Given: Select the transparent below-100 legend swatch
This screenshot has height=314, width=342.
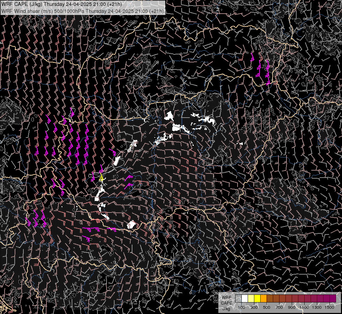Looking at the screenshot, I should tap(238, 298).
